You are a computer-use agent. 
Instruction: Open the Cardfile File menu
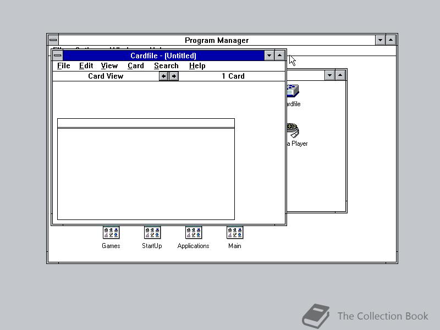(63, 65)
